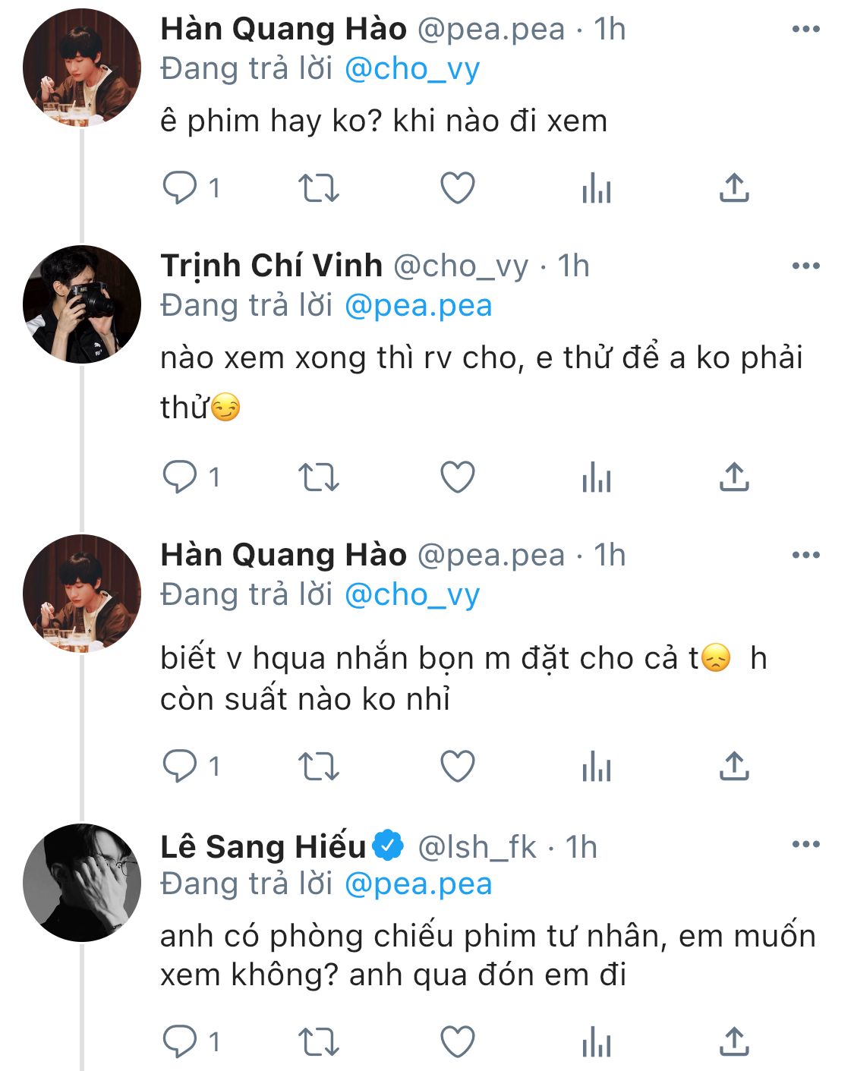Retweet Trịnh Chí Vinh's reply
The image size is (854, 1071).
[x=318, y=477]
